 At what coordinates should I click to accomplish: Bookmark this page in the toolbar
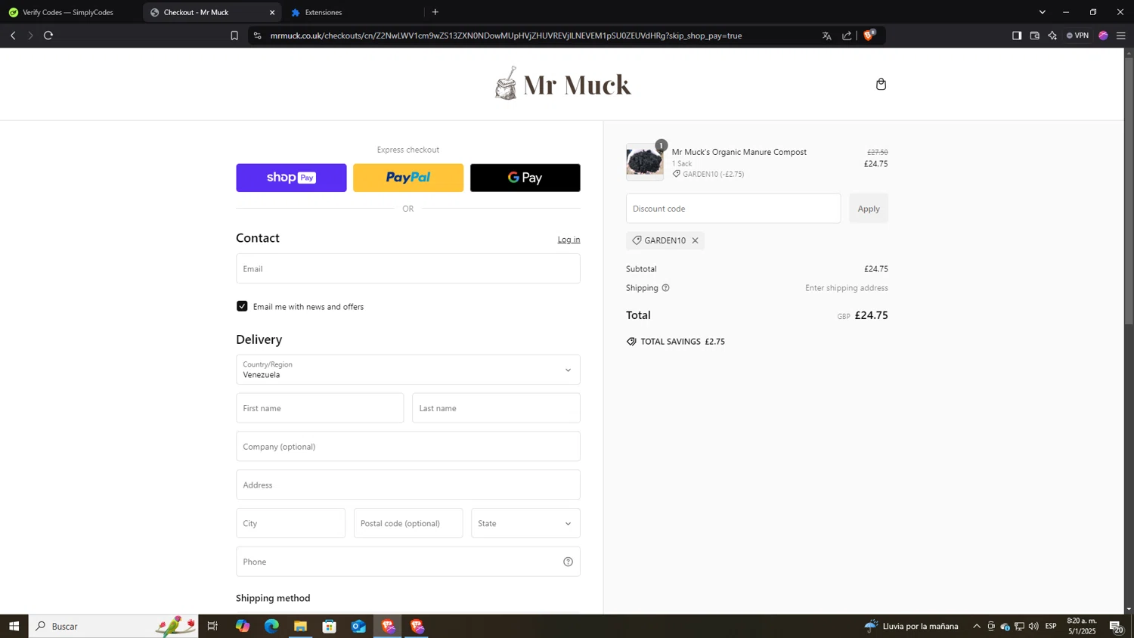[234, 36]
